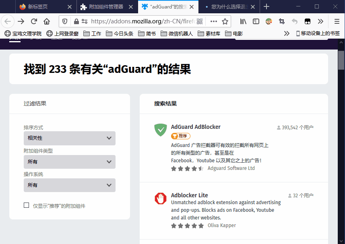
Task: Close the "adGuard"的搜索 tab
Action: 192,7
